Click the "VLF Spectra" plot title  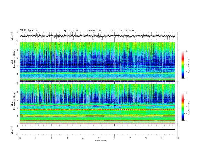coord(29,30)
